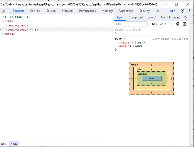This screenshot has width=194, height=147.
Task: Switch to the Console tab
Action: [x=35, y=11]
